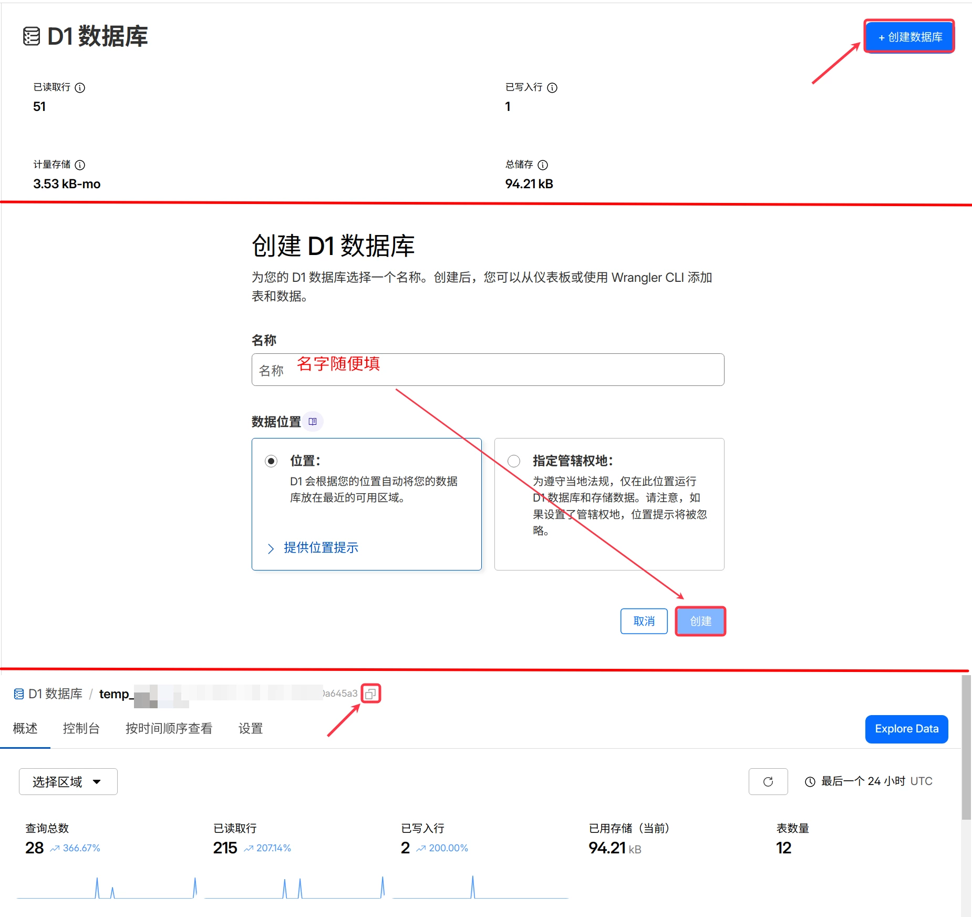Copy the database ID using the copy icon
The height and width of the screenshot is (917, 972).
[x=371, y=693]
